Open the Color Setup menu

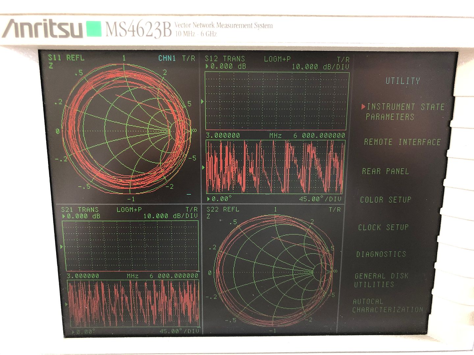(x=385, y=200)
